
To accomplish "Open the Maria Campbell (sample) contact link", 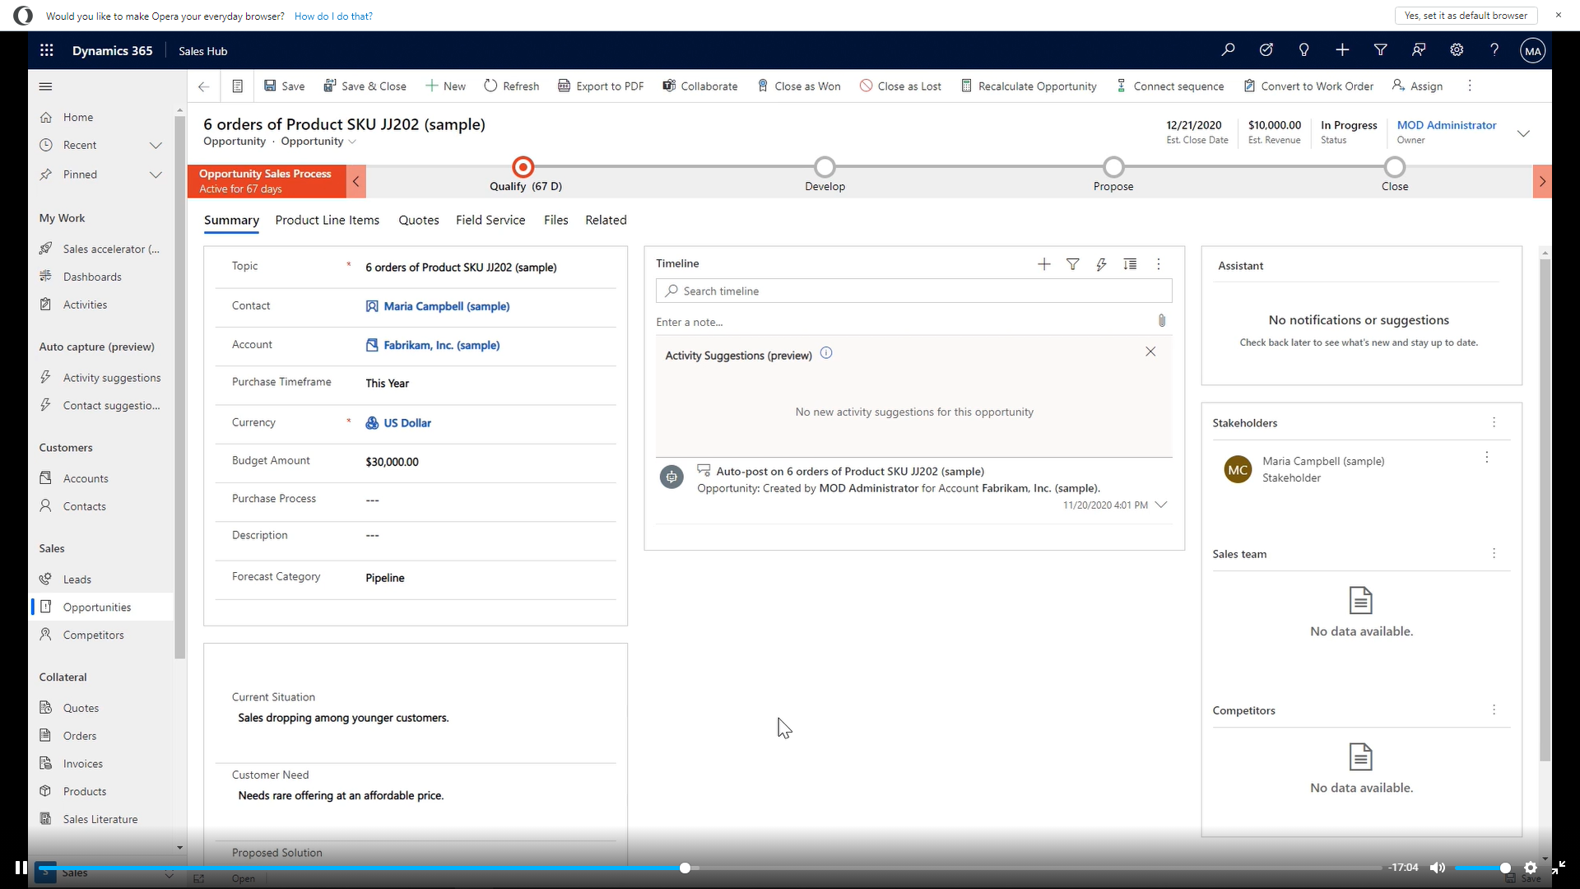I will [x=446, y=306].
